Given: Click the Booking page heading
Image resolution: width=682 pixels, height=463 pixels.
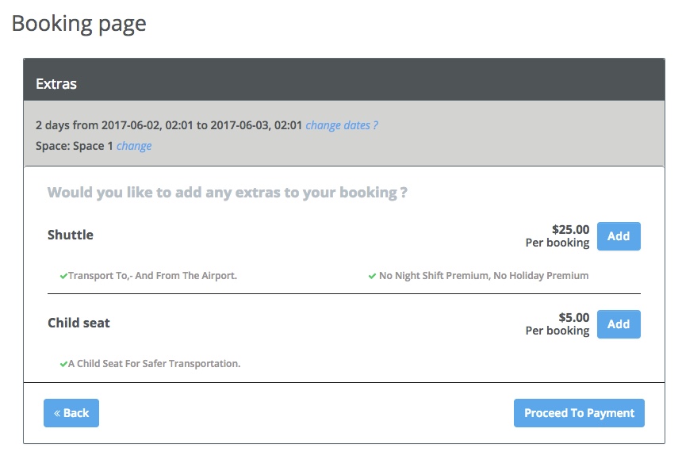Looking at the screenshot, I should 79,24.
